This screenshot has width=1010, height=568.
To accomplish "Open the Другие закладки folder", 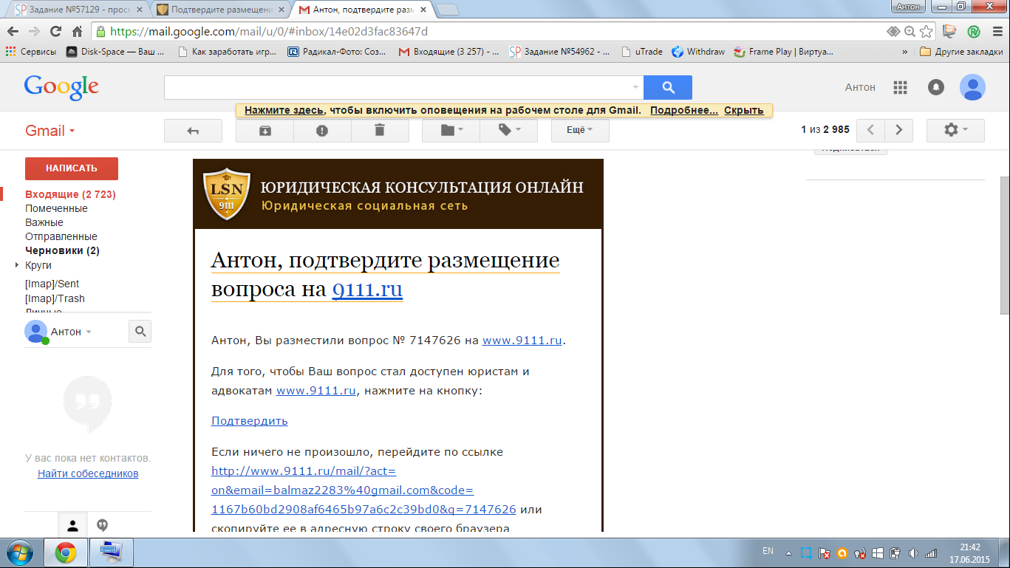I will [961, 52].
